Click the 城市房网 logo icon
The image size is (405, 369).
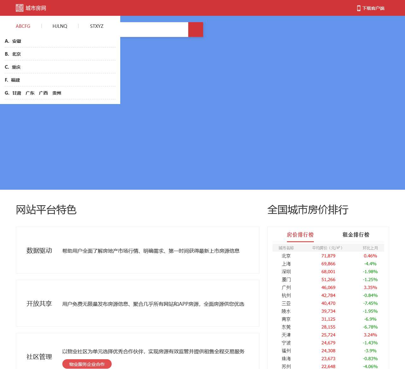tap(20, 8)
